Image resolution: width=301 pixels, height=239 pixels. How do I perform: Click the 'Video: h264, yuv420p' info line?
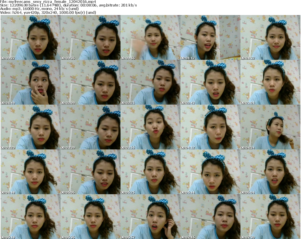pos(48,12)
